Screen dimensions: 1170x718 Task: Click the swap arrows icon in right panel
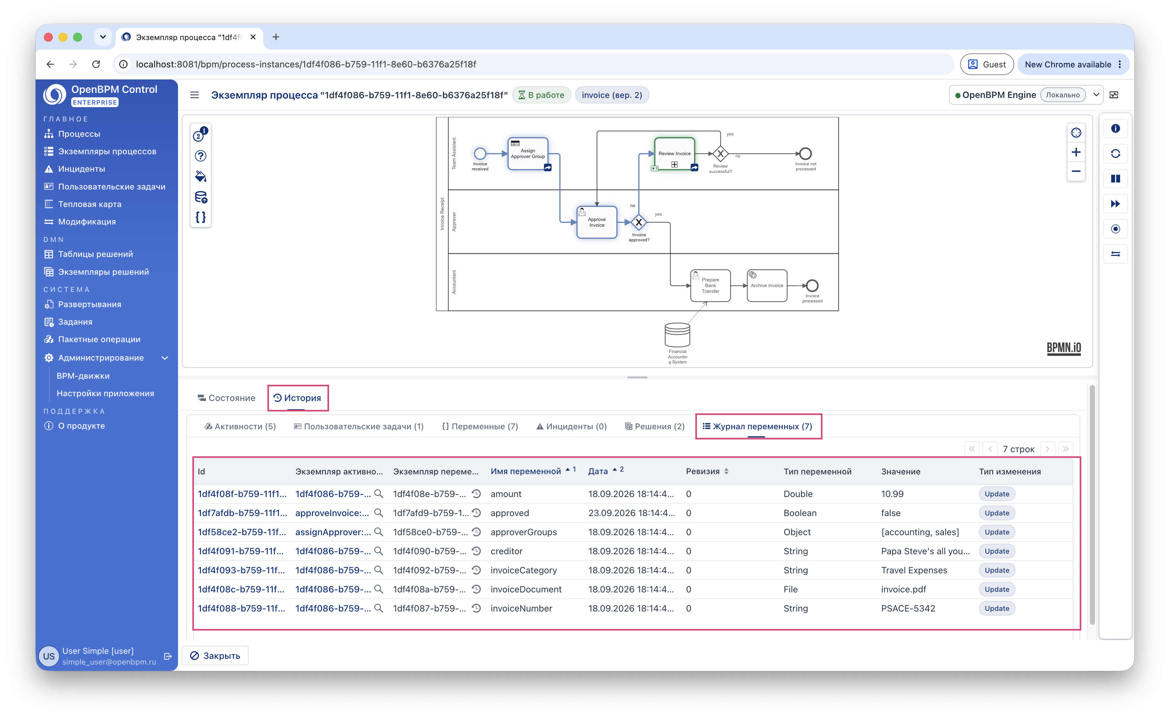click(1115, 254)
